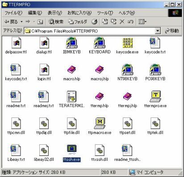Viewport: 184px width, 177px height.
Task: Open the ツール(T) menu
Action: 105,13
